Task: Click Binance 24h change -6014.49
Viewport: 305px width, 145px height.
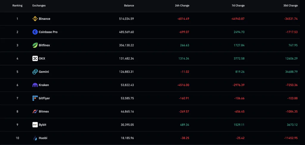Action: [x=183, y=19]
